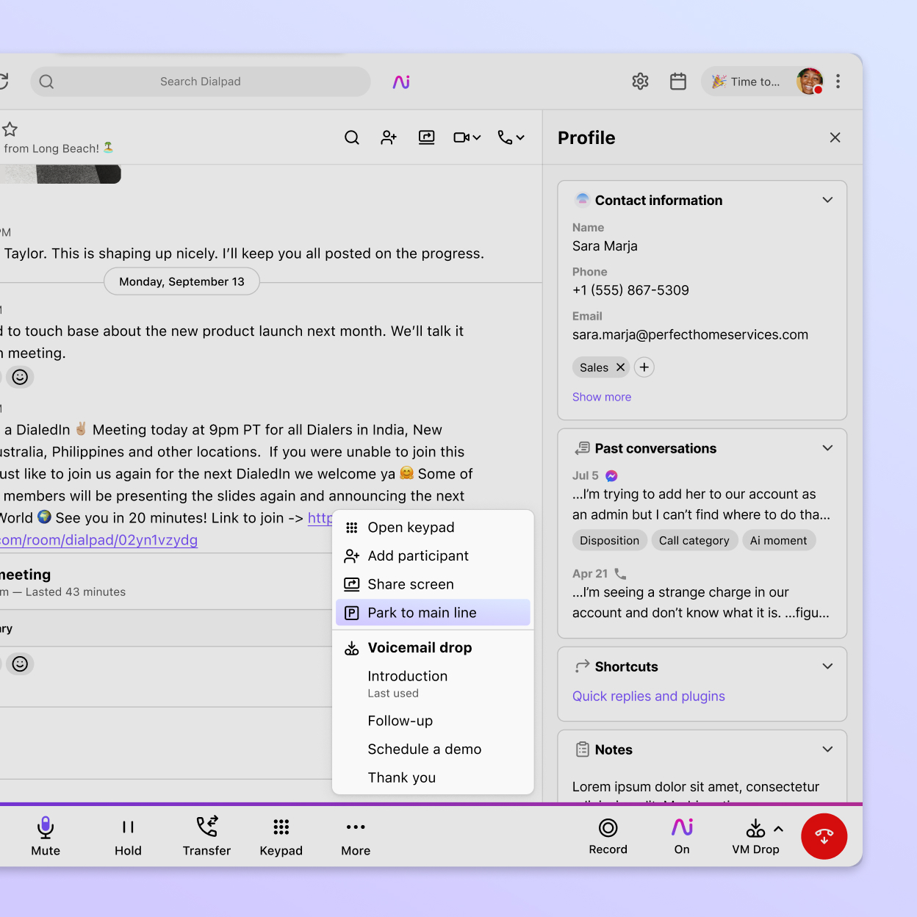The image size is (917, 917).
Task: Click Show more link in contact info
Action: click(x=602, y=397)
